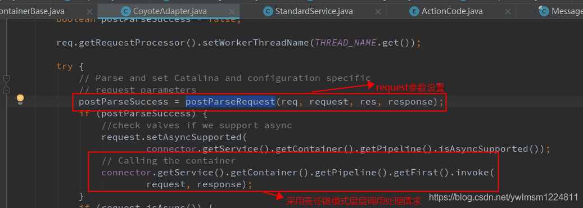The width and height of the screenshot is (583, 208).
Task: Click the comment '// Calling the container'
Action: pyautogui.click(x=169, y=160)
